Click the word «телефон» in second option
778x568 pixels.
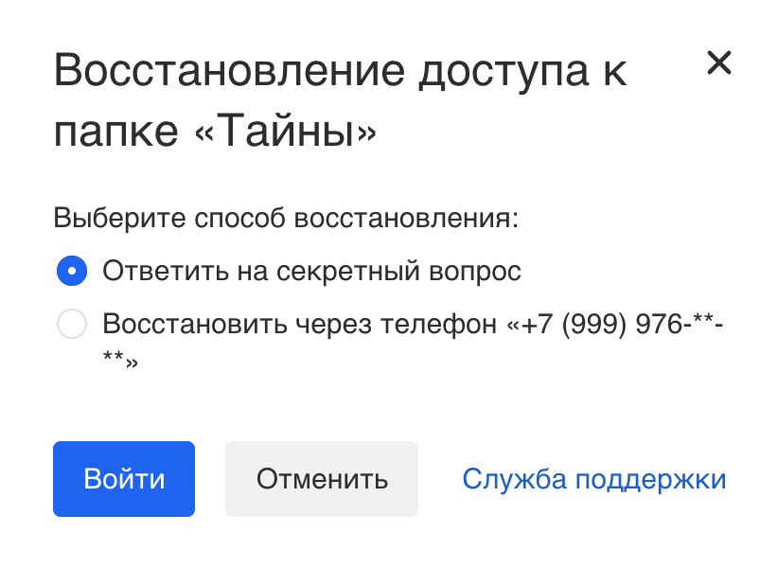(438, 325)
